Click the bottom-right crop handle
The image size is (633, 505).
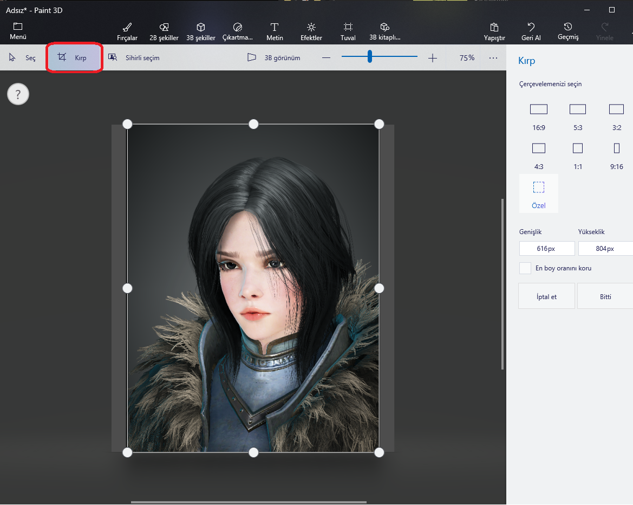point(379,452)
